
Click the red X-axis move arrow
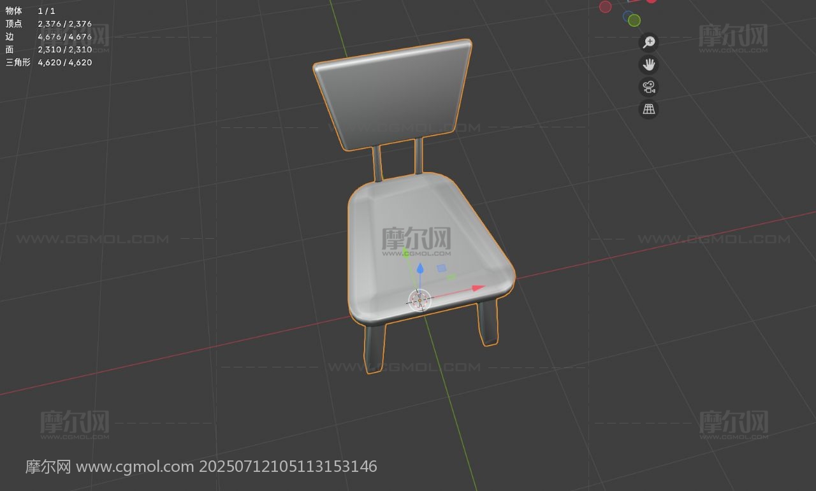(478, 288)
